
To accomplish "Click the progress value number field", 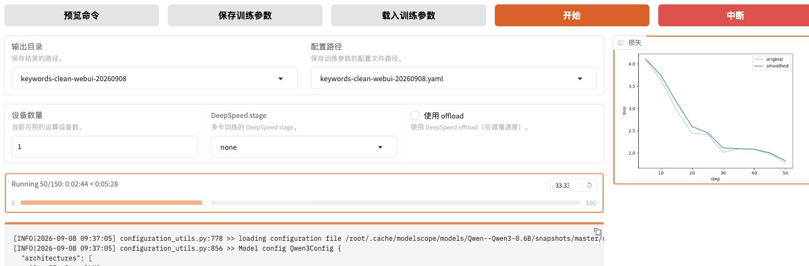I will (x=565, y=185).
